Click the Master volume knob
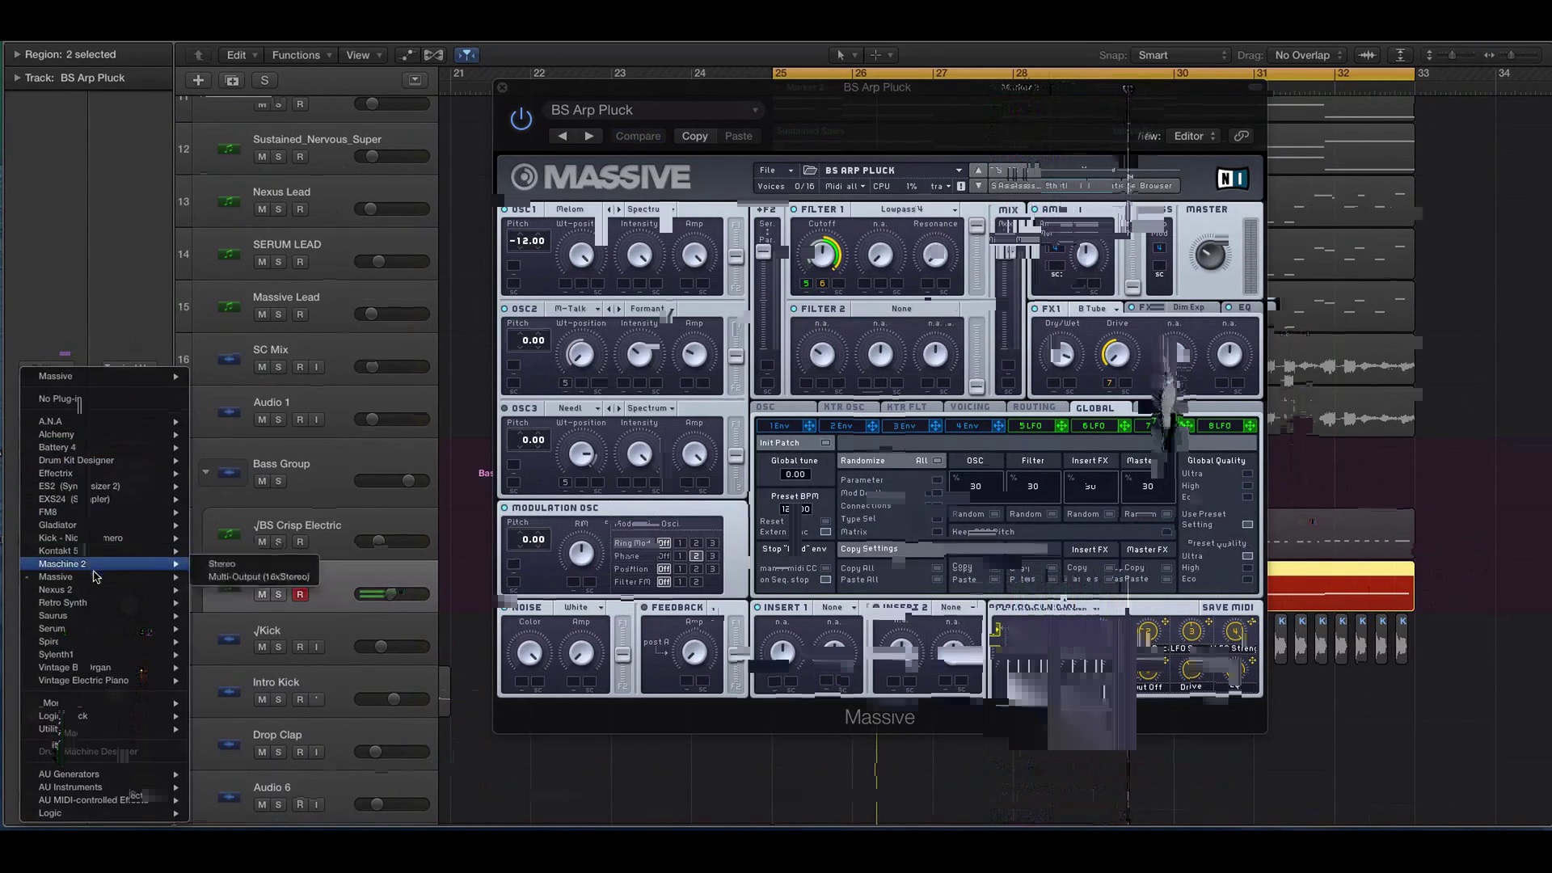This screenshot has height=873, width=1552. coord(1210,255)
